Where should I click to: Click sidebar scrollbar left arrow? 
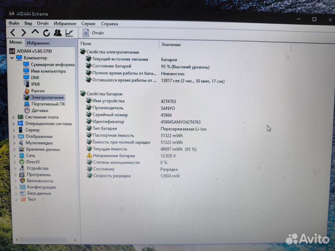(x=17, y=240)
